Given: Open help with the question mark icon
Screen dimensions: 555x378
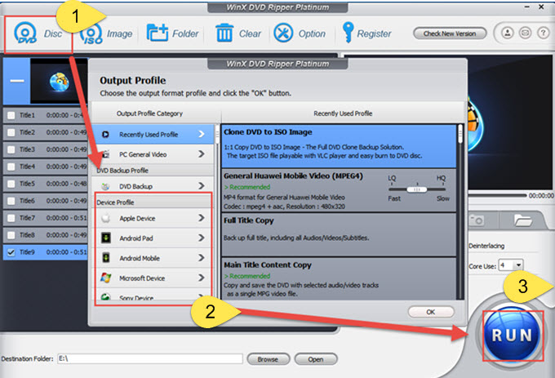Looking at the screenshot, I should (543, 33).
